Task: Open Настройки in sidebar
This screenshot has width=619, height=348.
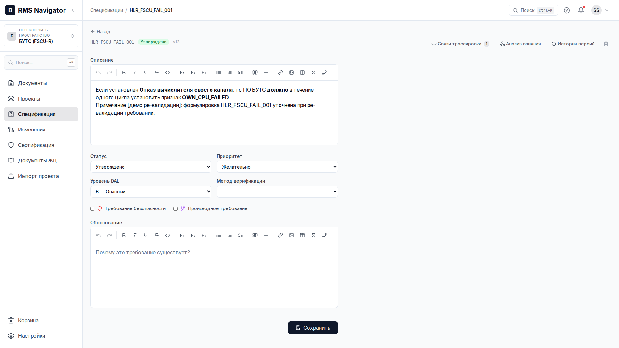Action: click(41, 336)
